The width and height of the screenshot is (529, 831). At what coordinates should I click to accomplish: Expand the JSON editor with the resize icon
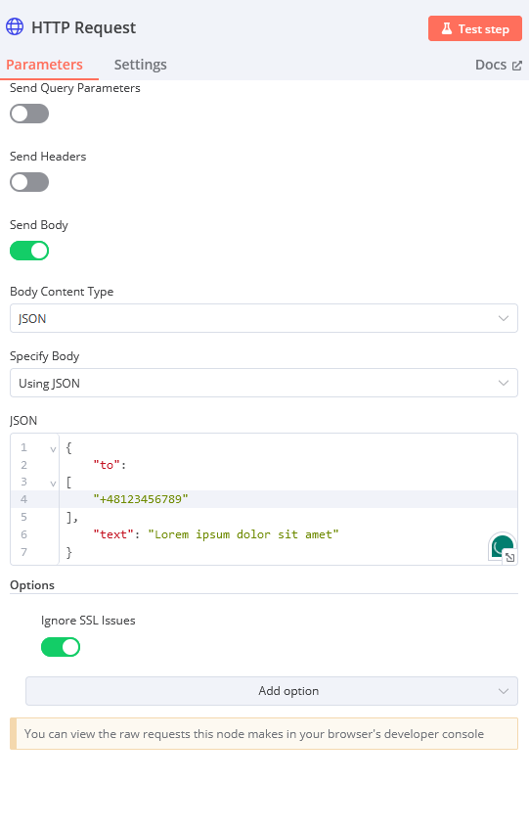(x=510, y=558)
